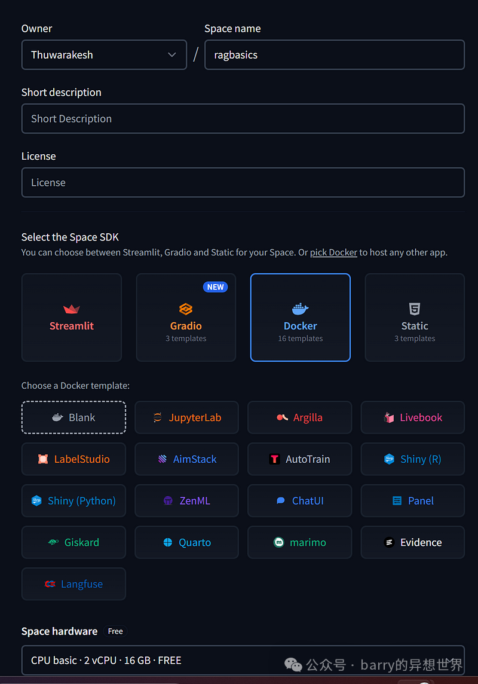The height and width of the screenshot is (684, 478).
Task: Open the Owner dropdown
Action: click(104, 55)
